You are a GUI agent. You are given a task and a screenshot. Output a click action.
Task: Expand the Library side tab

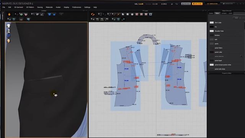click(x=2, y=16)
